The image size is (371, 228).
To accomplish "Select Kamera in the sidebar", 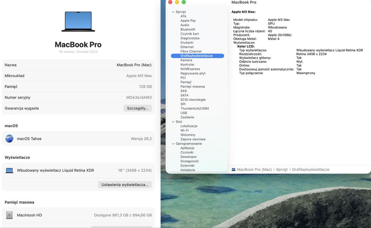I will [186, 60].
